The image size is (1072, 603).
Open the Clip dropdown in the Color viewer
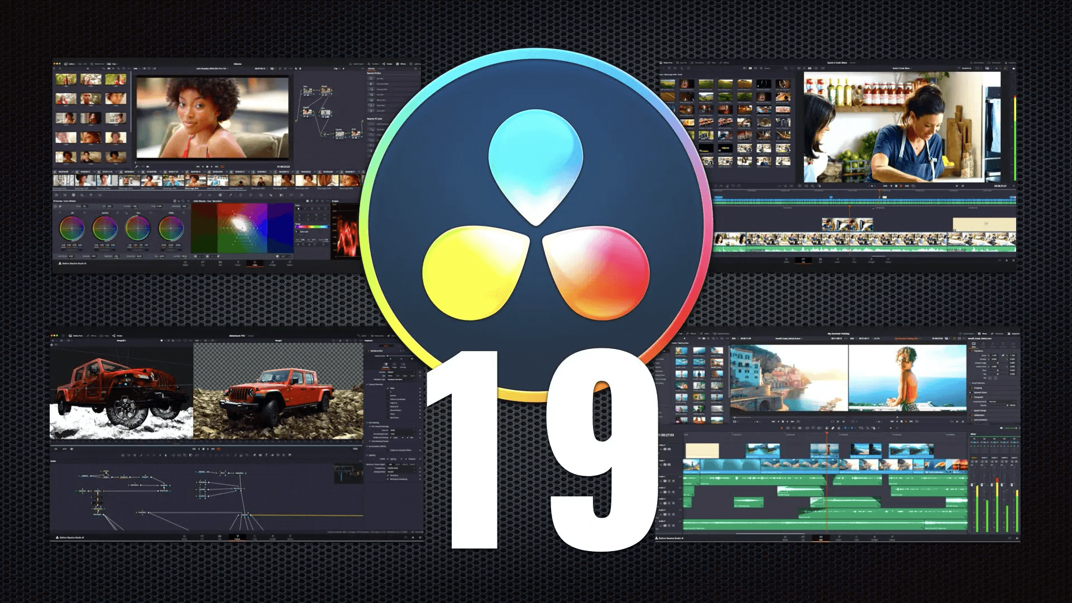pos(336,69)
